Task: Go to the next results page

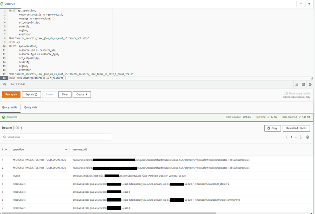Action: pos(301,137)
